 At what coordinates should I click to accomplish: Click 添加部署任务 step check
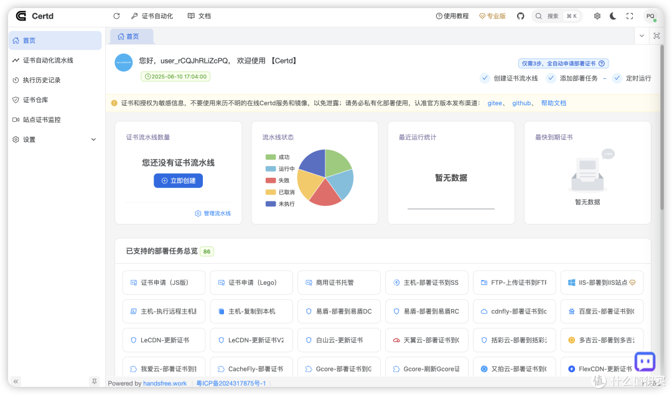(x=551, y=78)
